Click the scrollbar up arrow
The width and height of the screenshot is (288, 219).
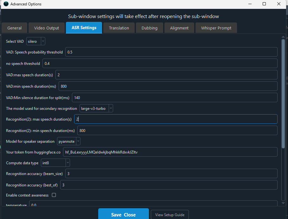283,37
